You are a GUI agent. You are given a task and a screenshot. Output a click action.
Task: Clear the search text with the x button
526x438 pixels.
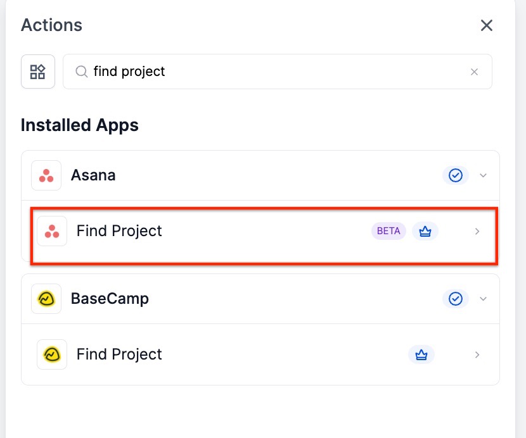(474, 72)
